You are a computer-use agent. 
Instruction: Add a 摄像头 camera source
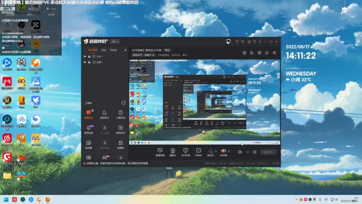(173, 152)
